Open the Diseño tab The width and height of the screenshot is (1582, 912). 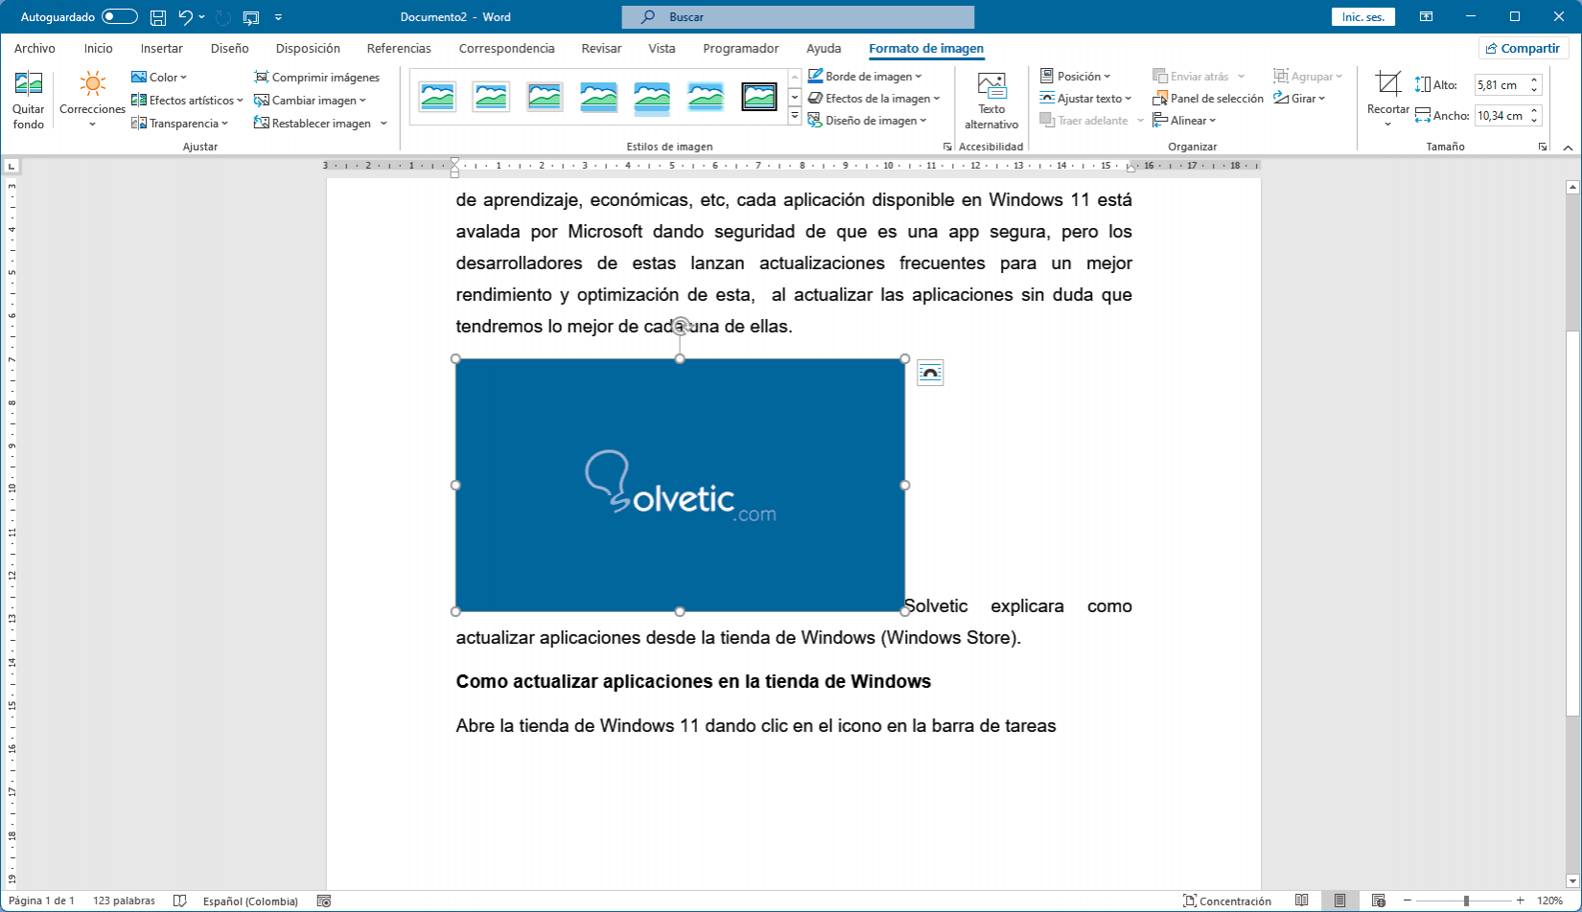click(229, 49)
